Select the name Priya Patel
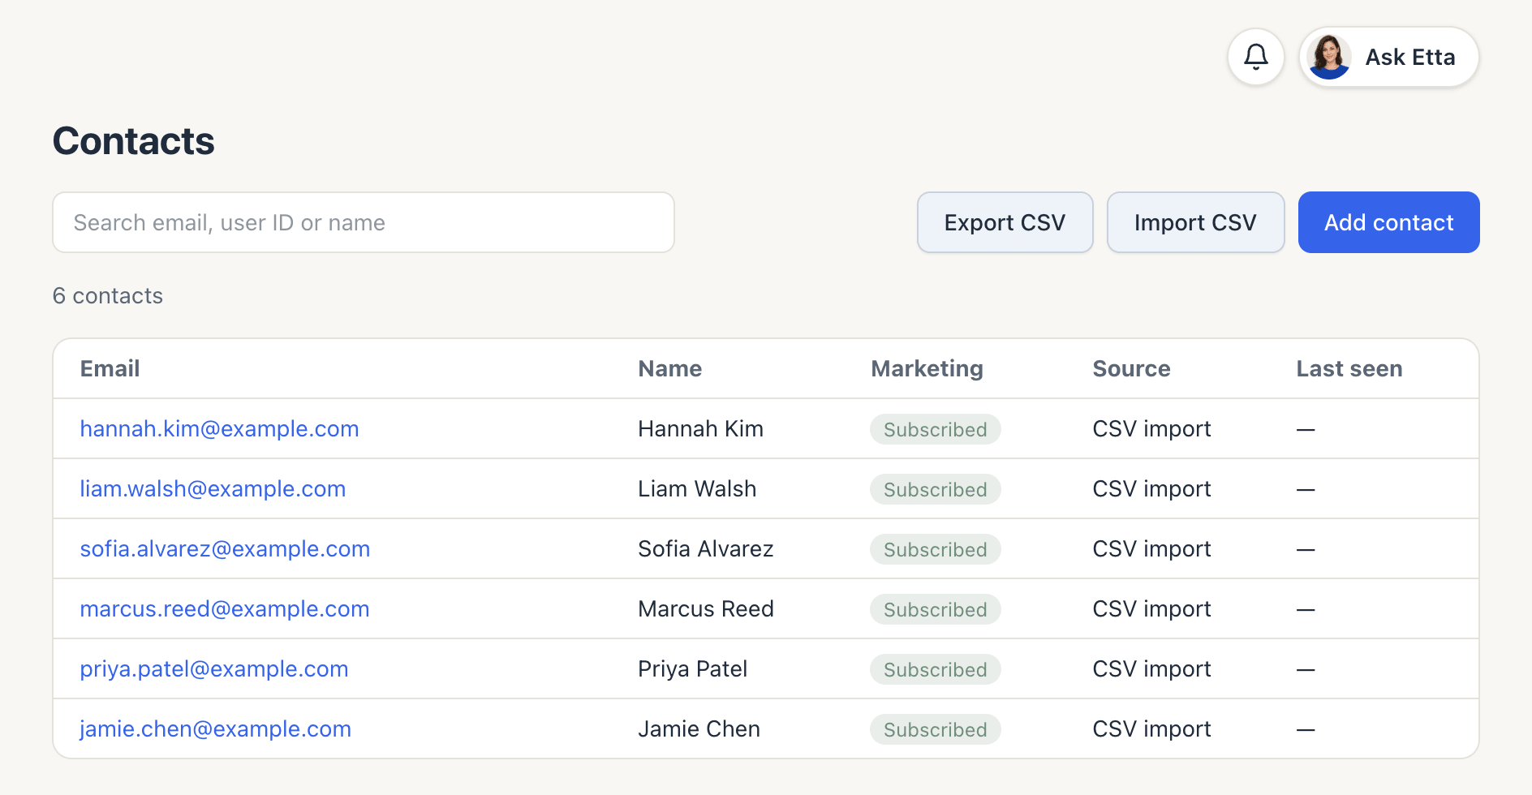 (x=692, y=668)
